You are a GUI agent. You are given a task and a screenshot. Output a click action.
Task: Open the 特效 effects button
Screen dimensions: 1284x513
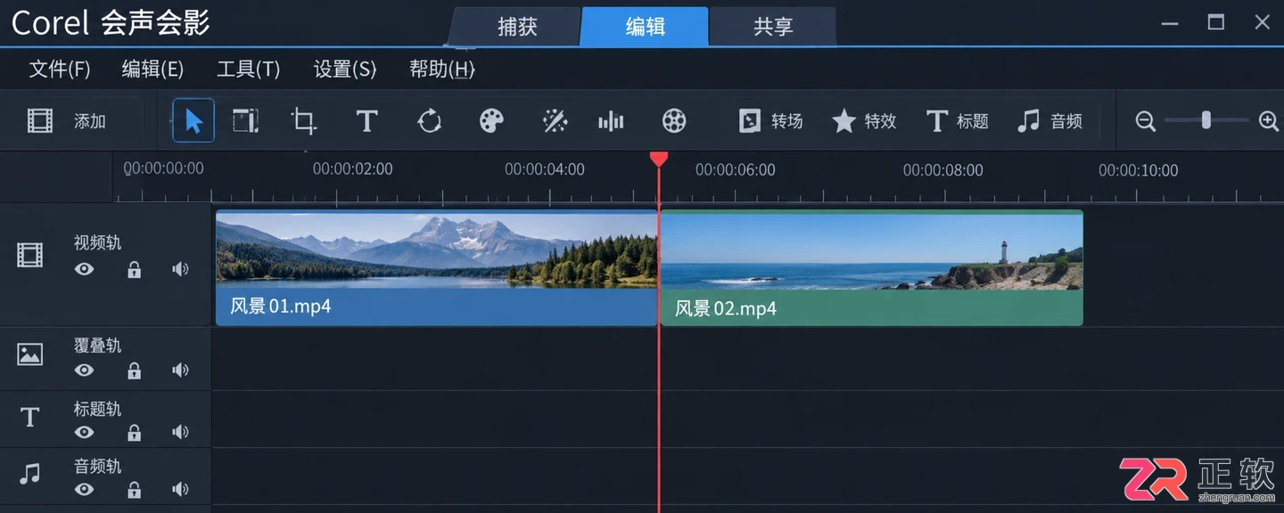coord(864,121)
